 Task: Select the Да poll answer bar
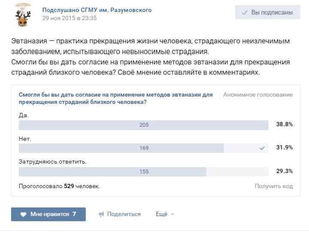[144, 125]
